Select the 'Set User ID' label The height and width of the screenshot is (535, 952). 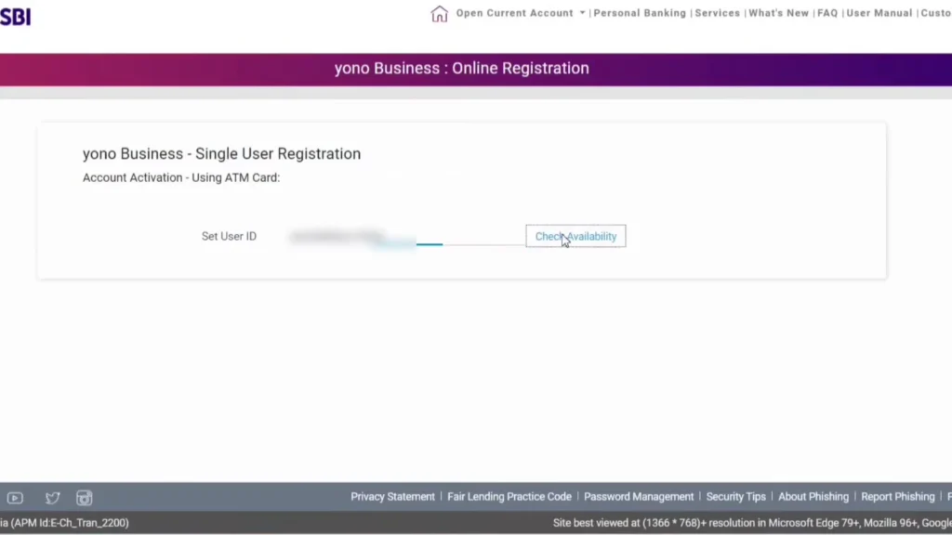229,236
